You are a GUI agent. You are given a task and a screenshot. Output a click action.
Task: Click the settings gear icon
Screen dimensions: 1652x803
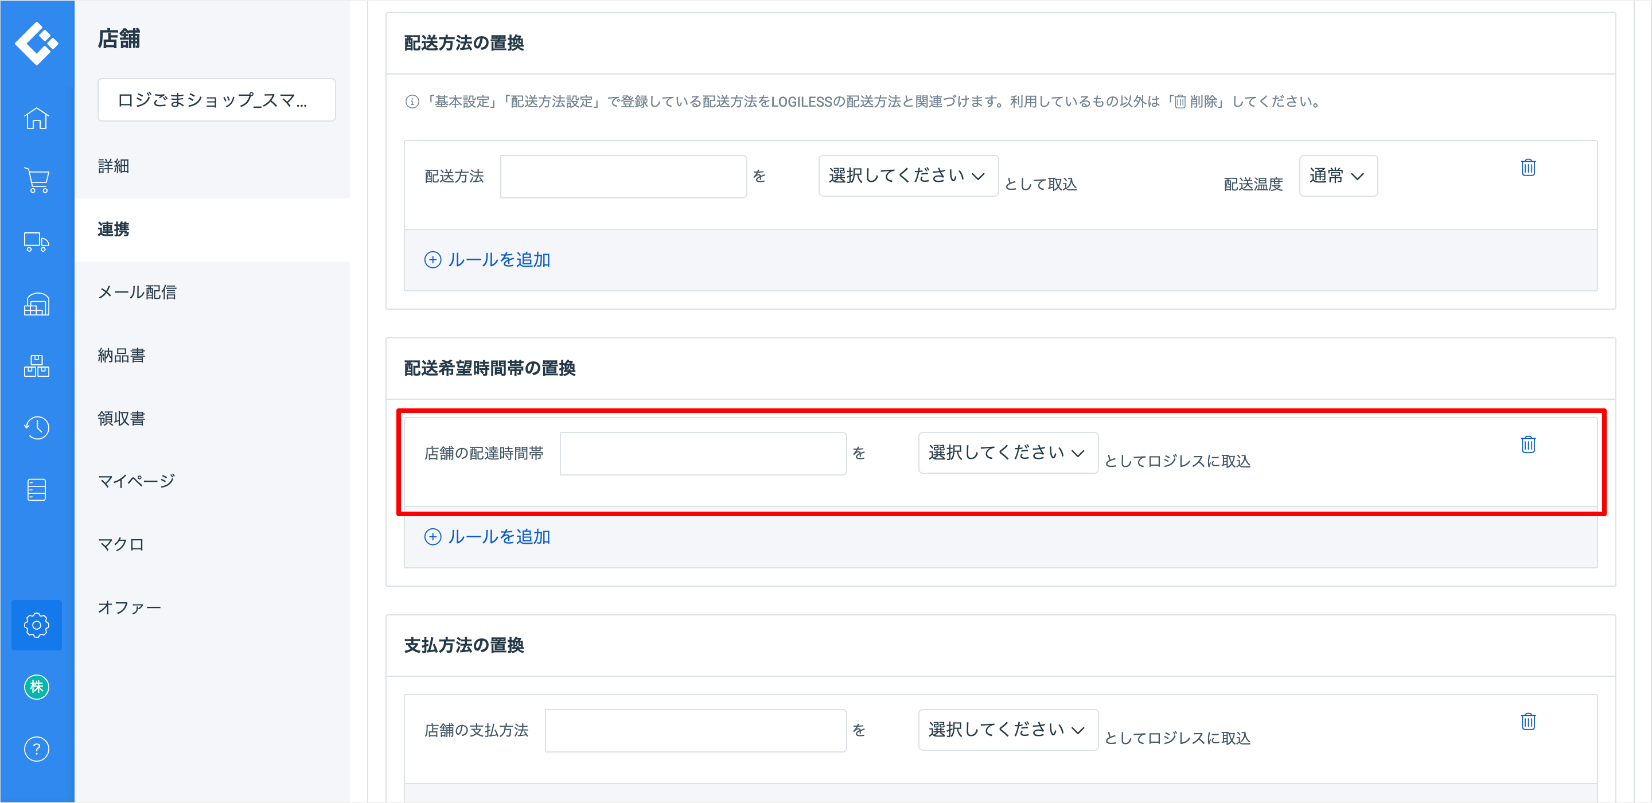tap(37, 625)
